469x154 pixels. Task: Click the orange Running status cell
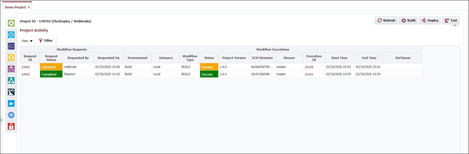point(209,67)
